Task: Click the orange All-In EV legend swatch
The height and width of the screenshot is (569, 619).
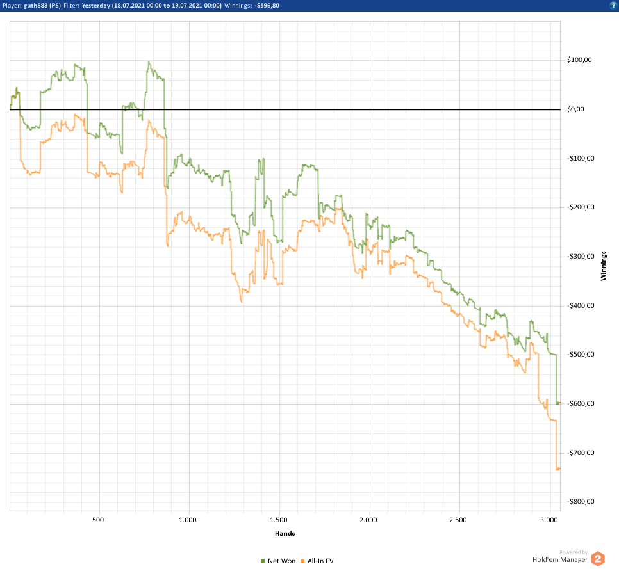Action: pyautogui.click(x=302, y=561)
